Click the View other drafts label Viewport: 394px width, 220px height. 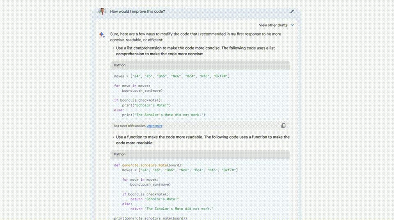[273, 25]
